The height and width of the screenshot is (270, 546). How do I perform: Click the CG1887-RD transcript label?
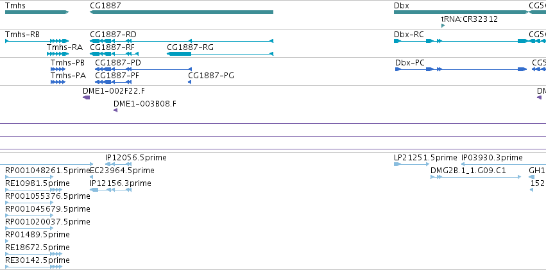113,35
